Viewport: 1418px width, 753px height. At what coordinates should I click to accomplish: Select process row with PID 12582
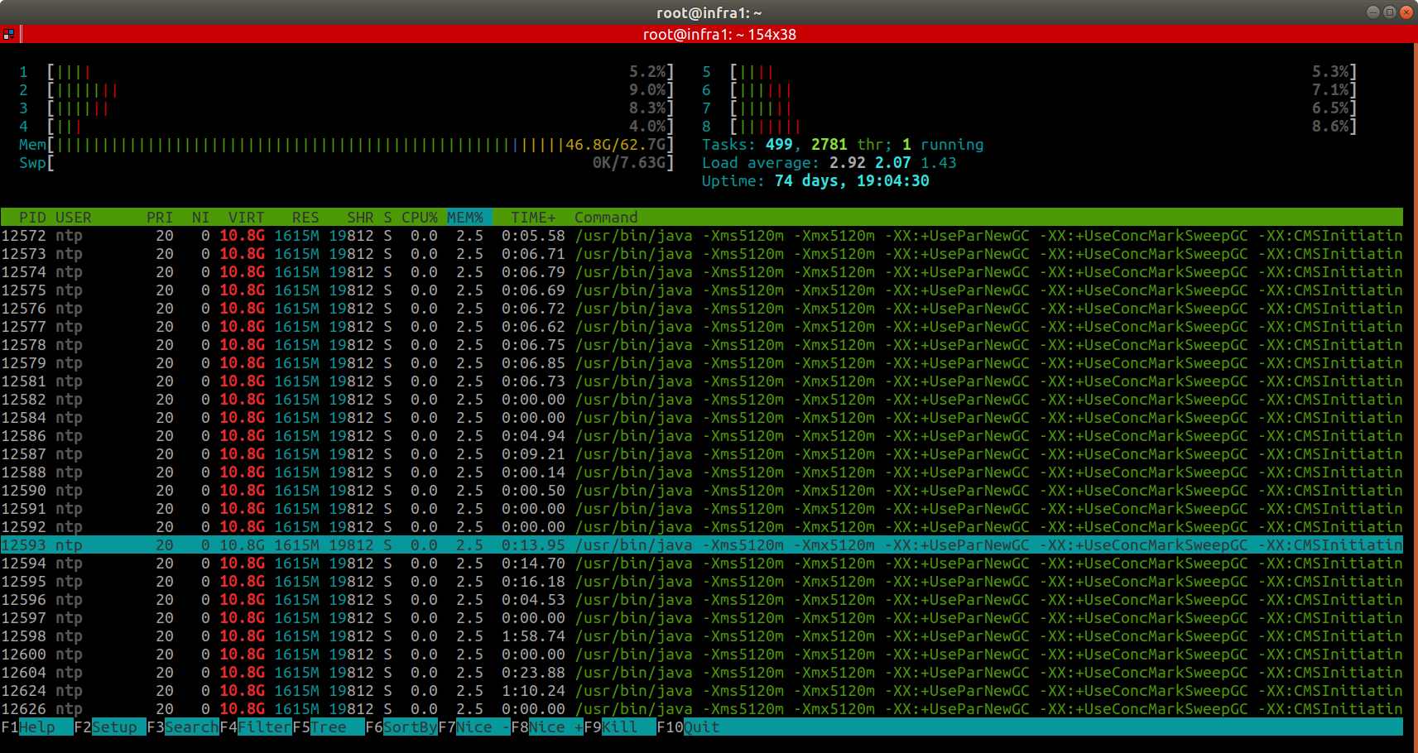[x=702, y=400]
